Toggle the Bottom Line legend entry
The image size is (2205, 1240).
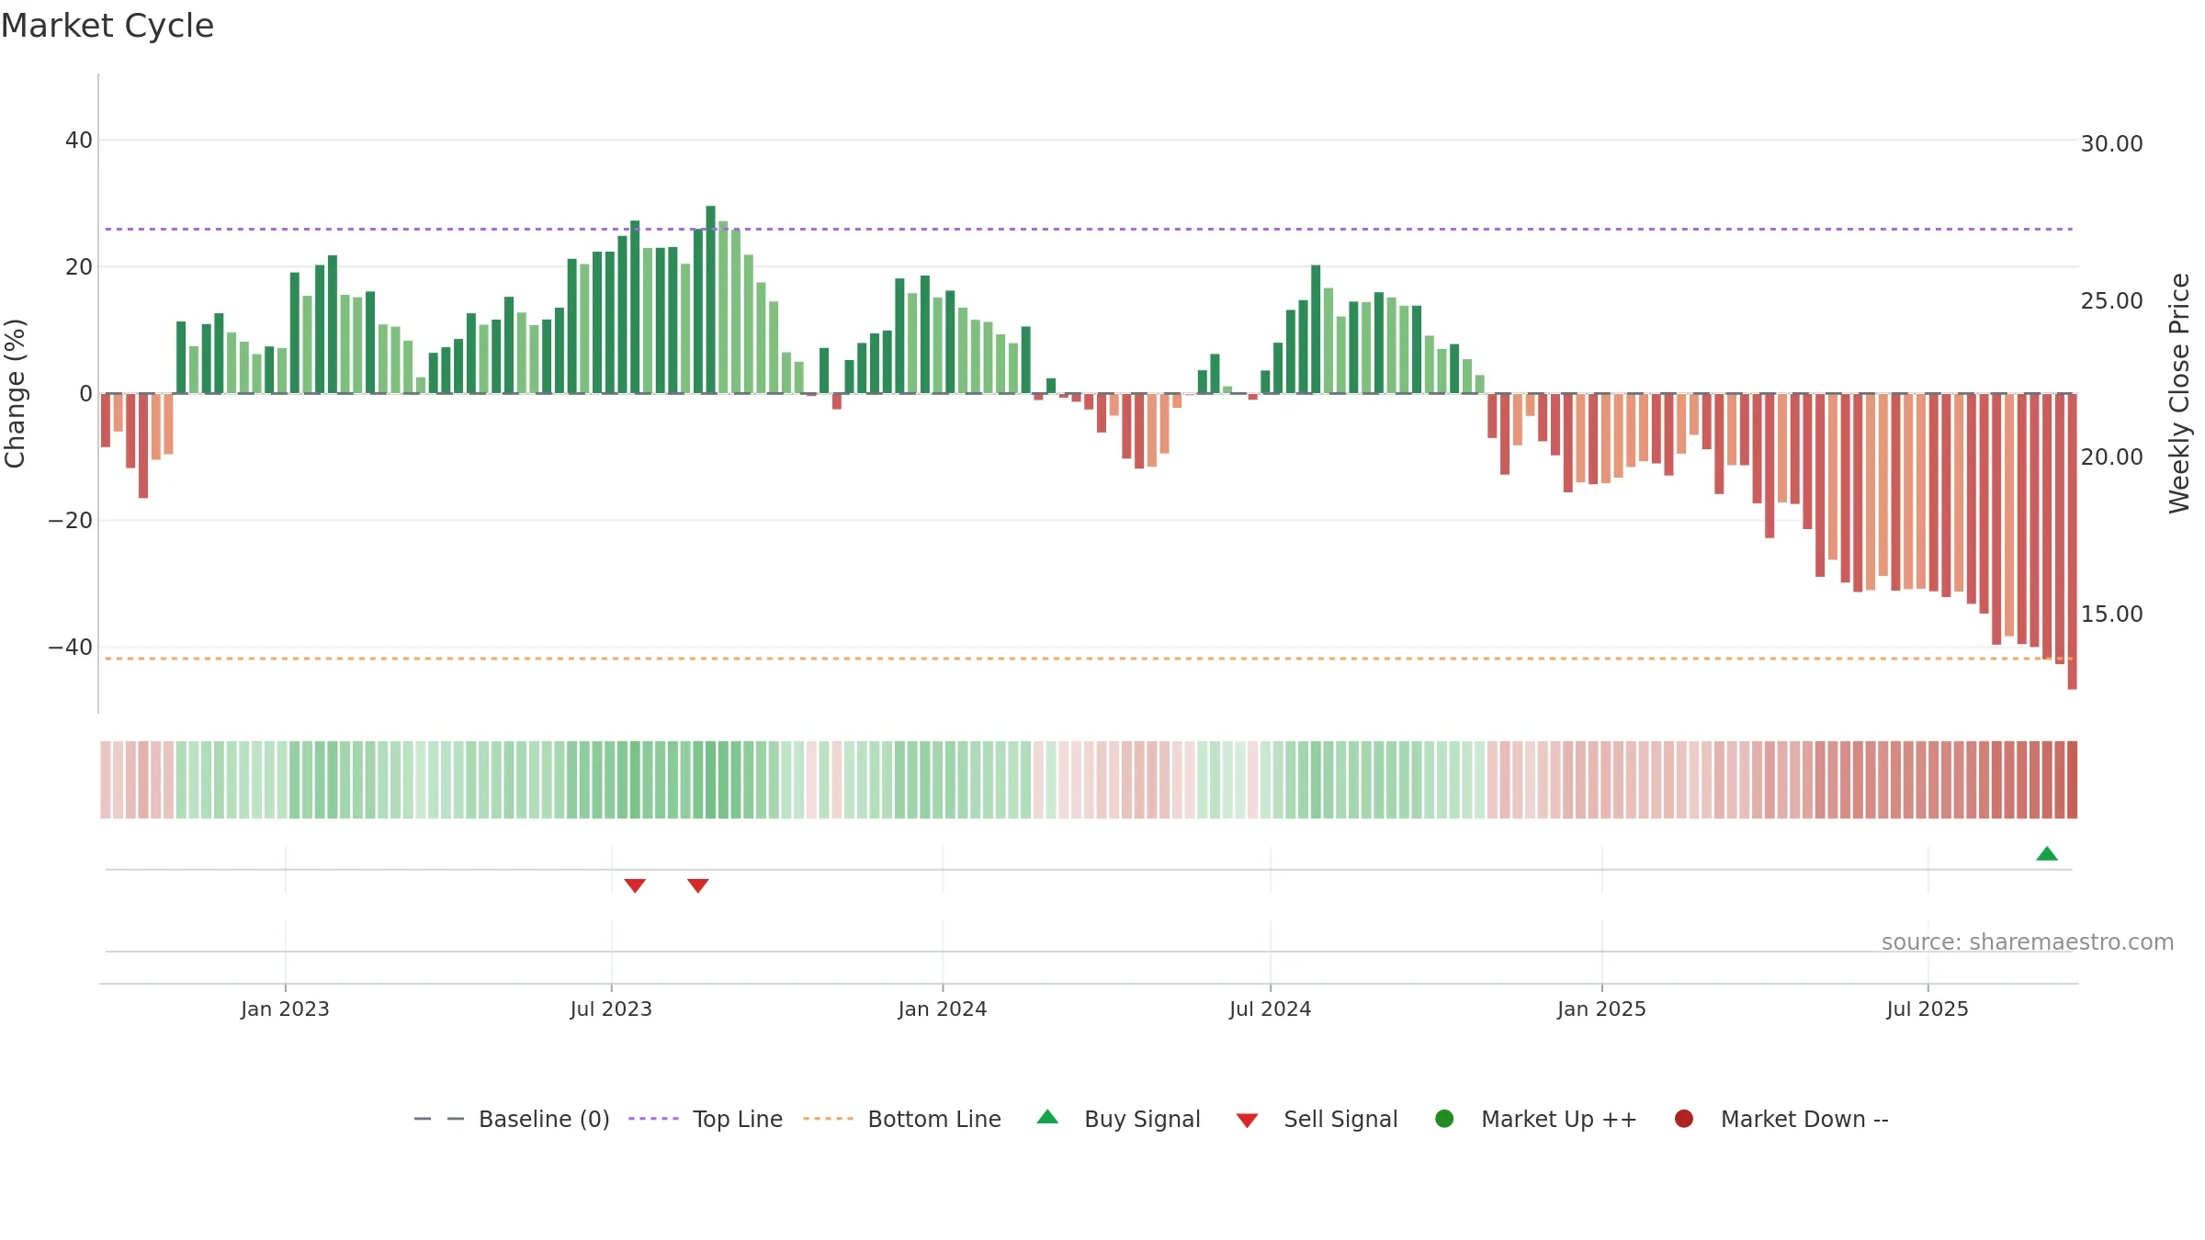[x=902, y=1119]
